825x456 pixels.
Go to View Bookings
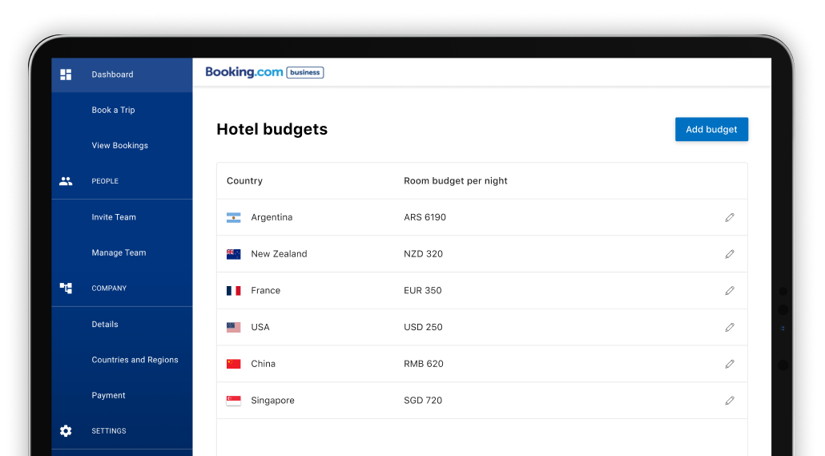(120, 145)
